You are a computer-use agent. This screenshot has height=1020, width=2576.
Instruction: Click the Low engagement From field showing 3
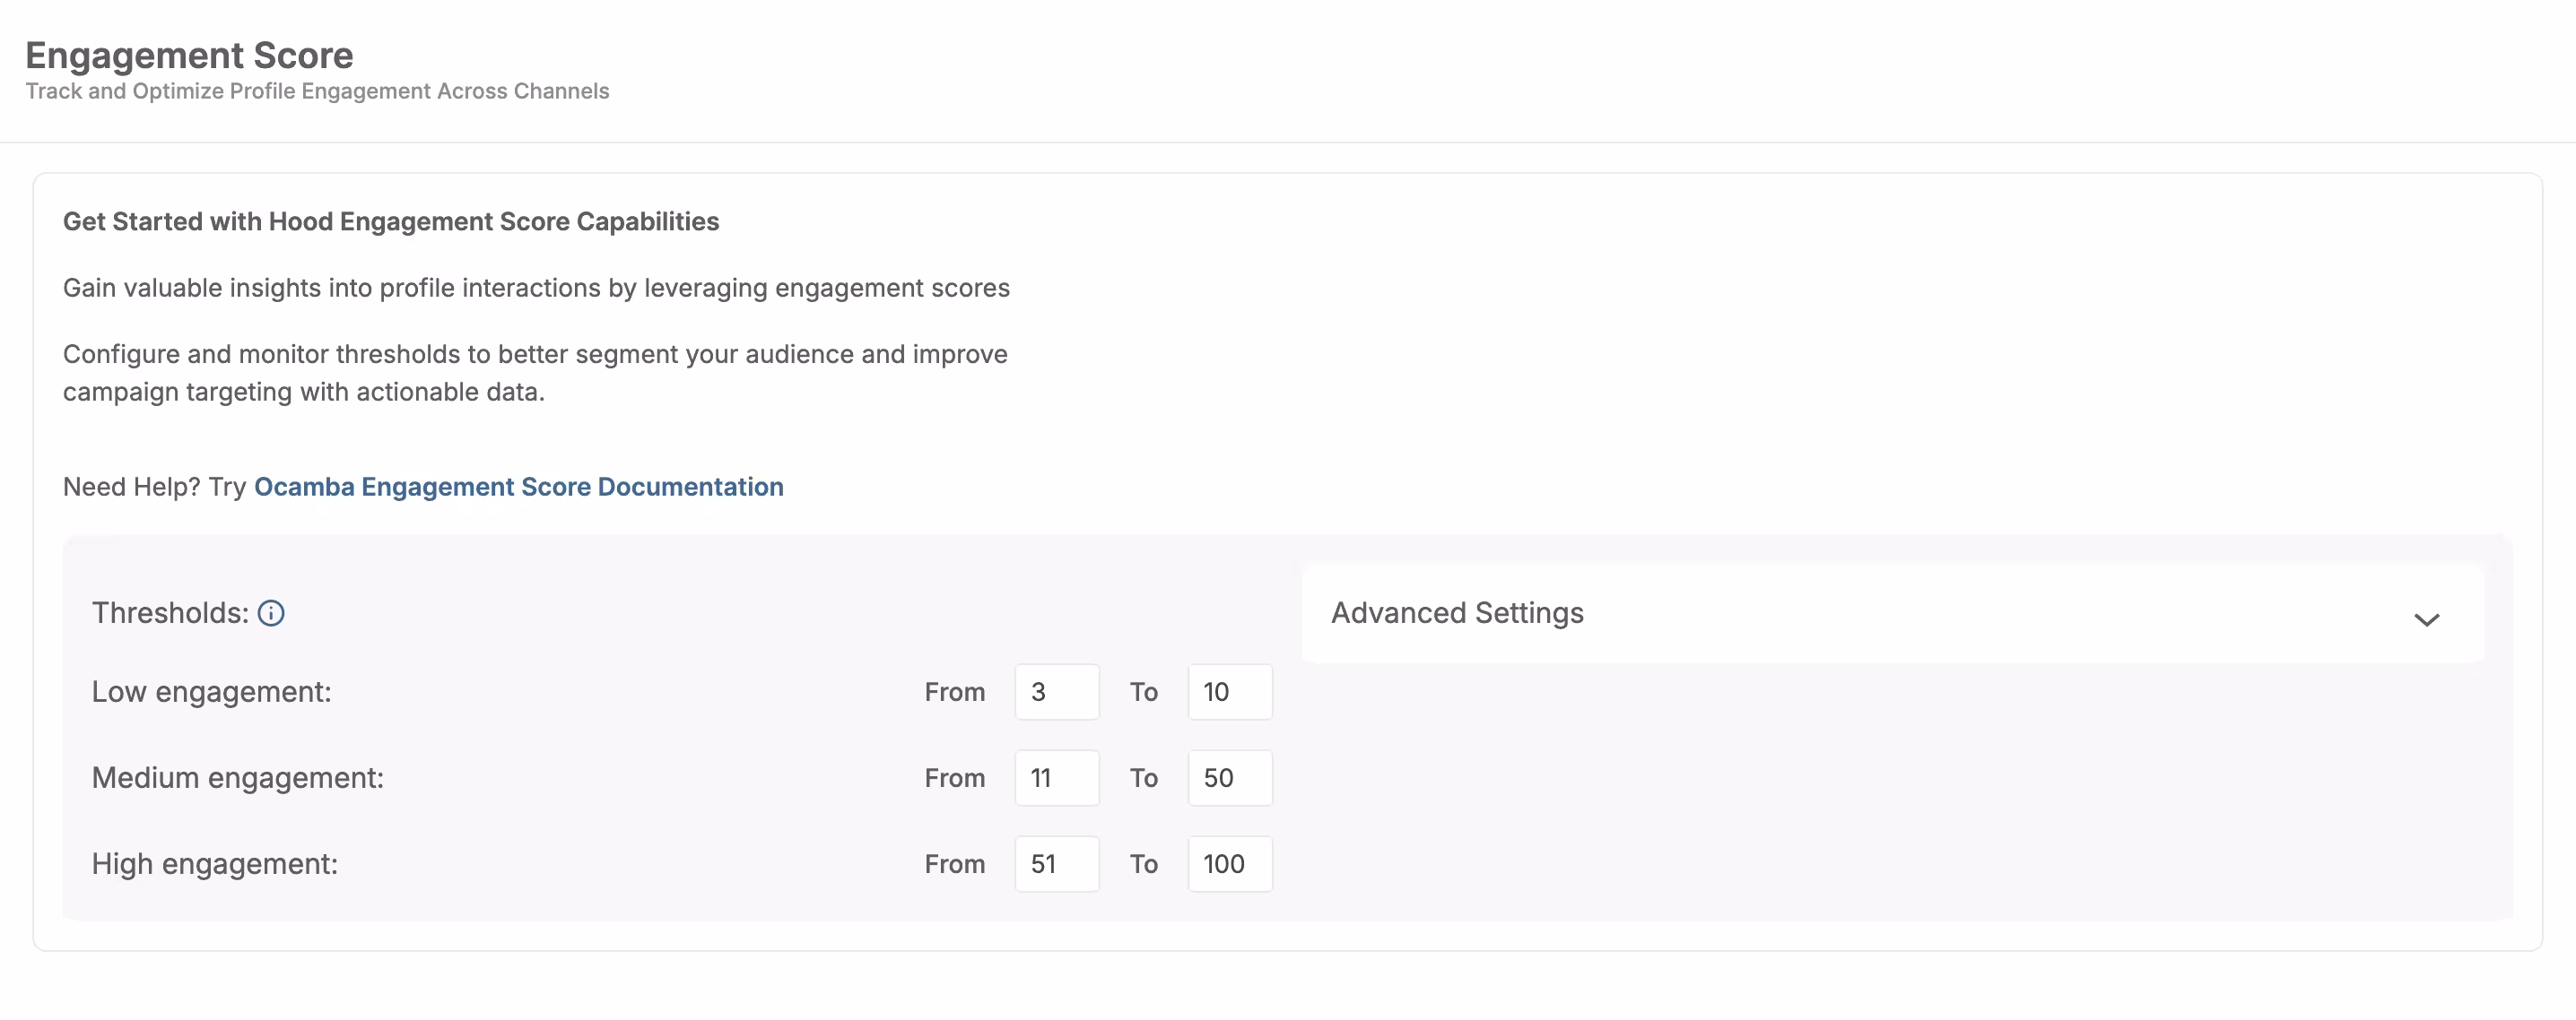[1056, 691]
